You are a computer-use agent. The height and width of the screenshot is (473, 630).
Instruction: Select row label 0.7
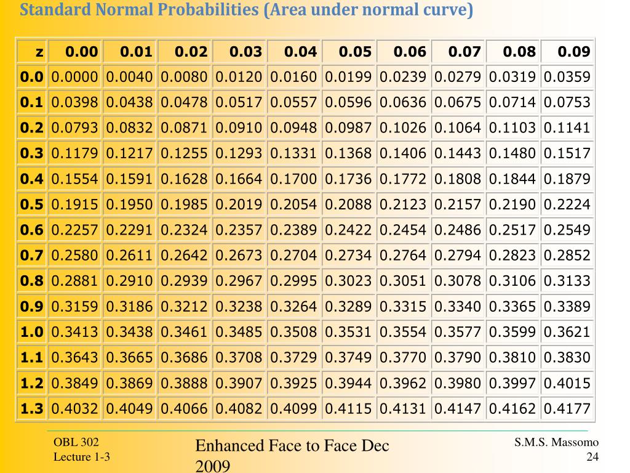pyautogui.click(x=32, y=256)
